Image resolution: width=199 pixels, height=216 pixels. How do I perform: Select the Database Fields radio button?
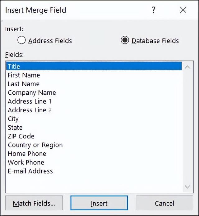[x=125, y=40]
